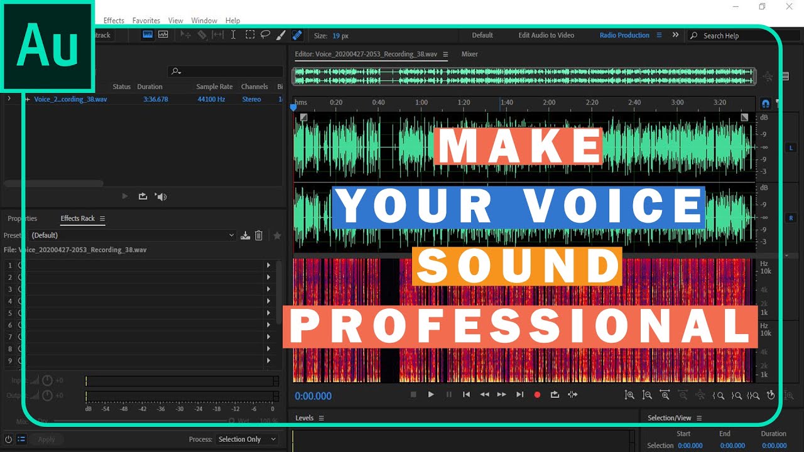Viewport: 804px width, 452px height.
Task: Switch to Edit Audio to Video workspace
Action: point(546,35)
